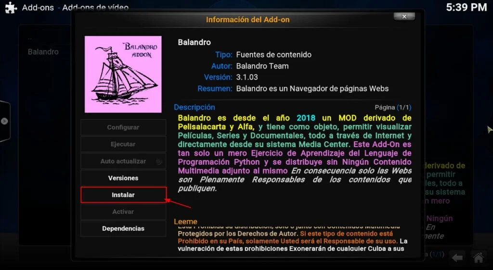Click the home icon at bottom right

pyautogui.click(x=478, y=258)
